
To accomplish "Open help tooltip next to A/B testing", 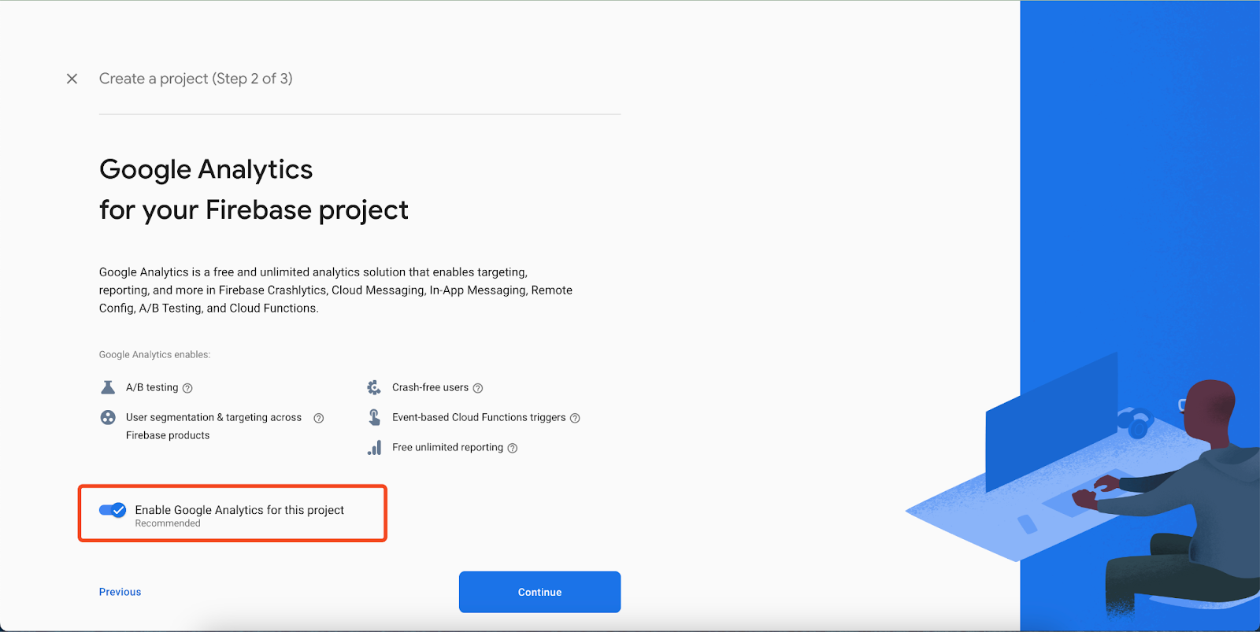I will click(187, 388).
